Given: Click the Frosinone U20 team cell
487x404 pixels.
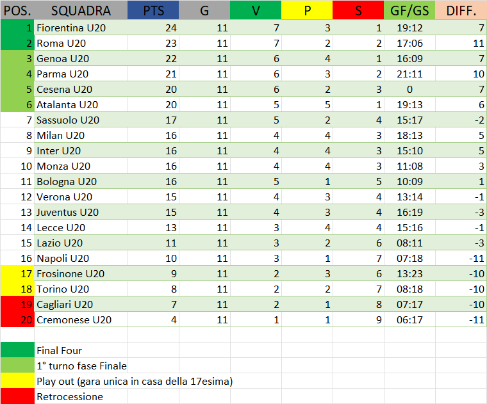Looking at the screenshot, I should (x=70, y=274).
